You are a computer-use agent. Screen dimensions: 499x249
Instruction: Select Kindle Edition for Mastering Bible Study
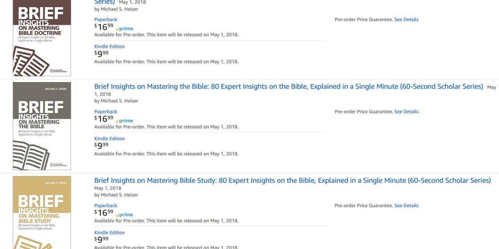click(110, 232)
